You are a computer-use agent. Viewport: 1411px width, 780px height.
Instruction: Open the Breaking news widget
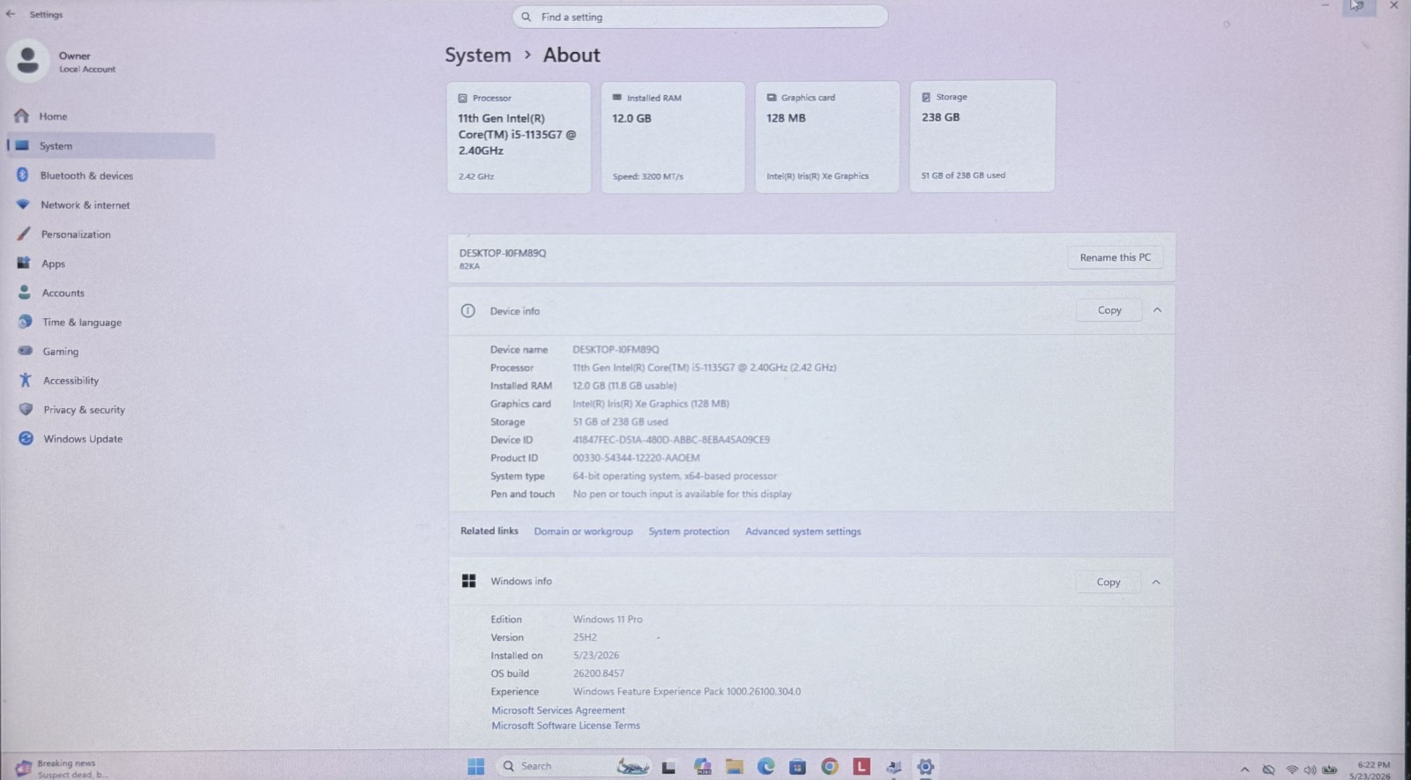pos(60,769)
